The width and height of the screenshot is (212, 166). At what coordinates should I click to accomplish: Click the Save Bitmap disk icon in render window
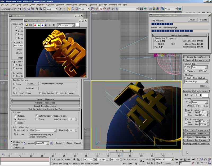tap(27, 25)
